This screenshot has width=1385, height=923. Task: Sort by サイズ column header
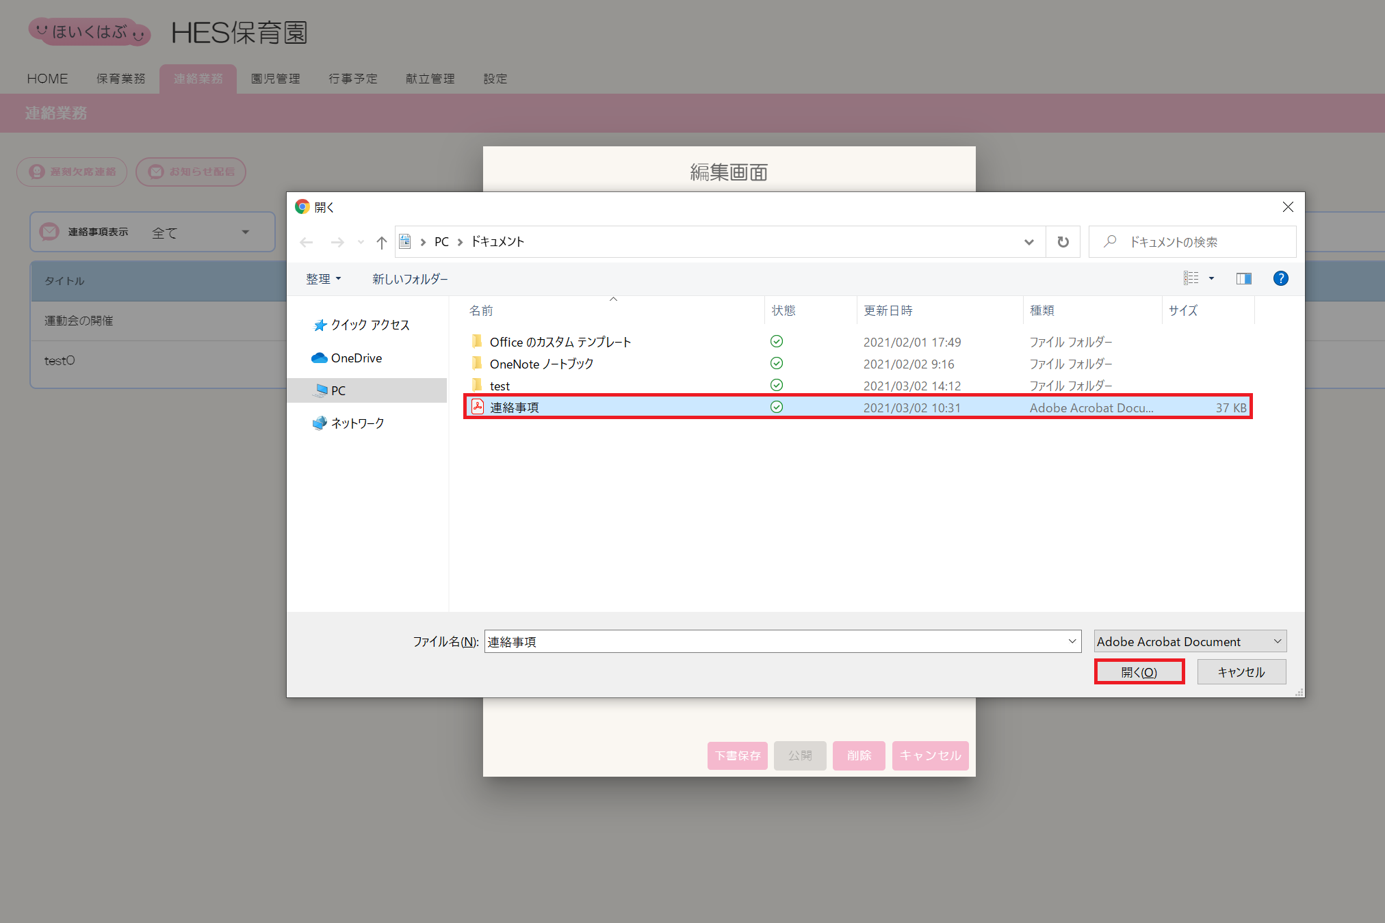tap(1183, 310)
